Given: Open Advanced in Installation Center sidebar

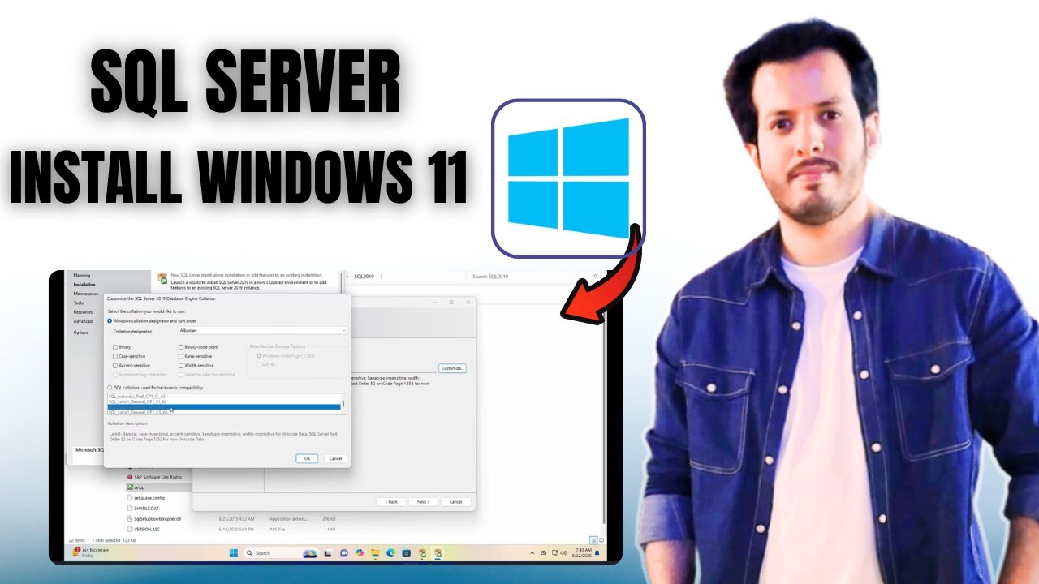Looking at the screenshot, I should coord(83,321).
